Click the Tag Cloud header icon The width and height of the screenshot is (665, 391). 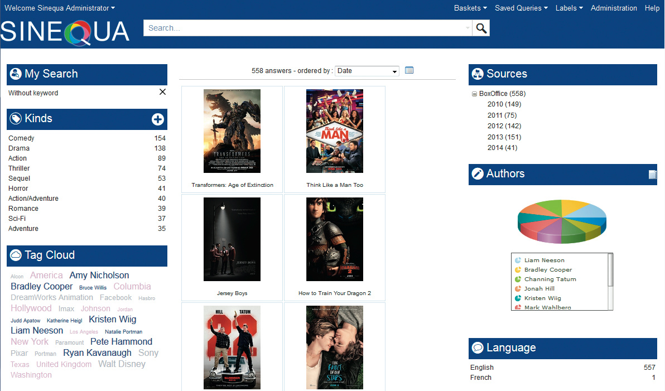[x=16, y=255]
